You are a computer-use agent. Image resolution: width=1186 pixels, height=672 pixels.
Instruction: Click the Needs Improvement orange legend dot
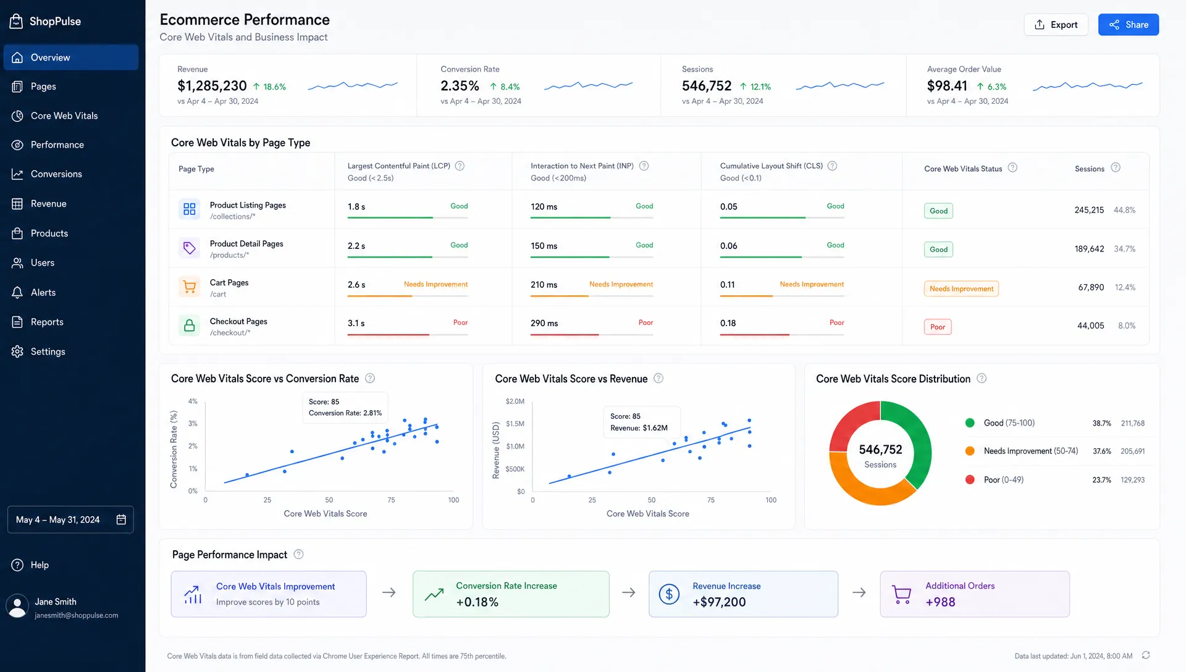click(970, 451)
